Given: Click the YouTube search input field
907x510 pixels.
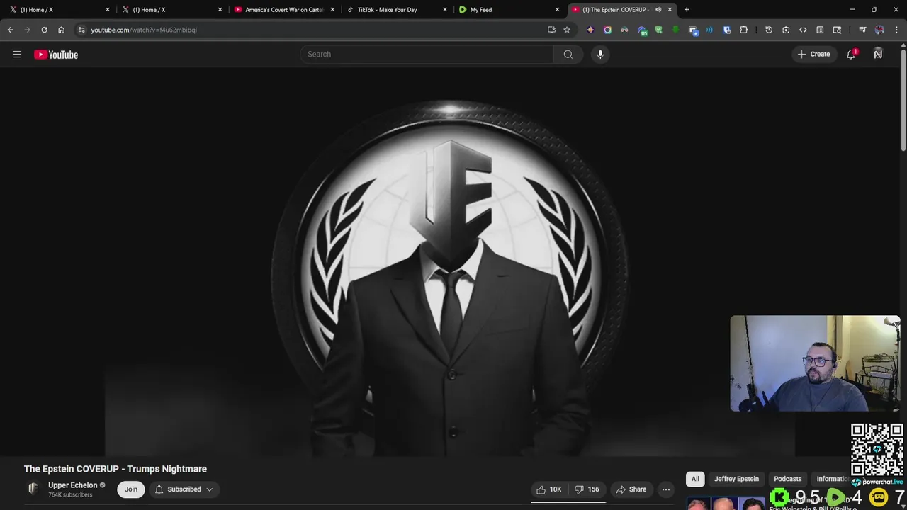Looking at the screenshot, I should [427, 55].
